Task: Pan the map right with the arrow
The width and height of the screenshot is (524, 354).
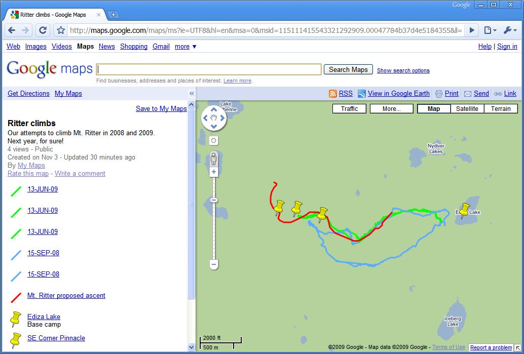Action: click(x=222, y=118)
